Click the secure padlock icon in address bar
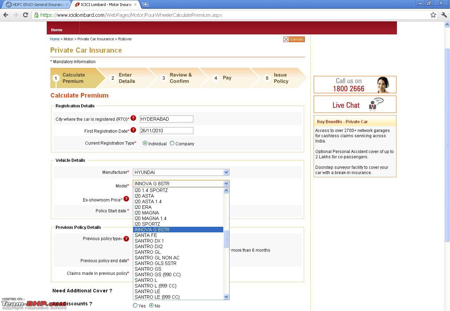This screenshot has height=311, width=450. click(36, 15)
